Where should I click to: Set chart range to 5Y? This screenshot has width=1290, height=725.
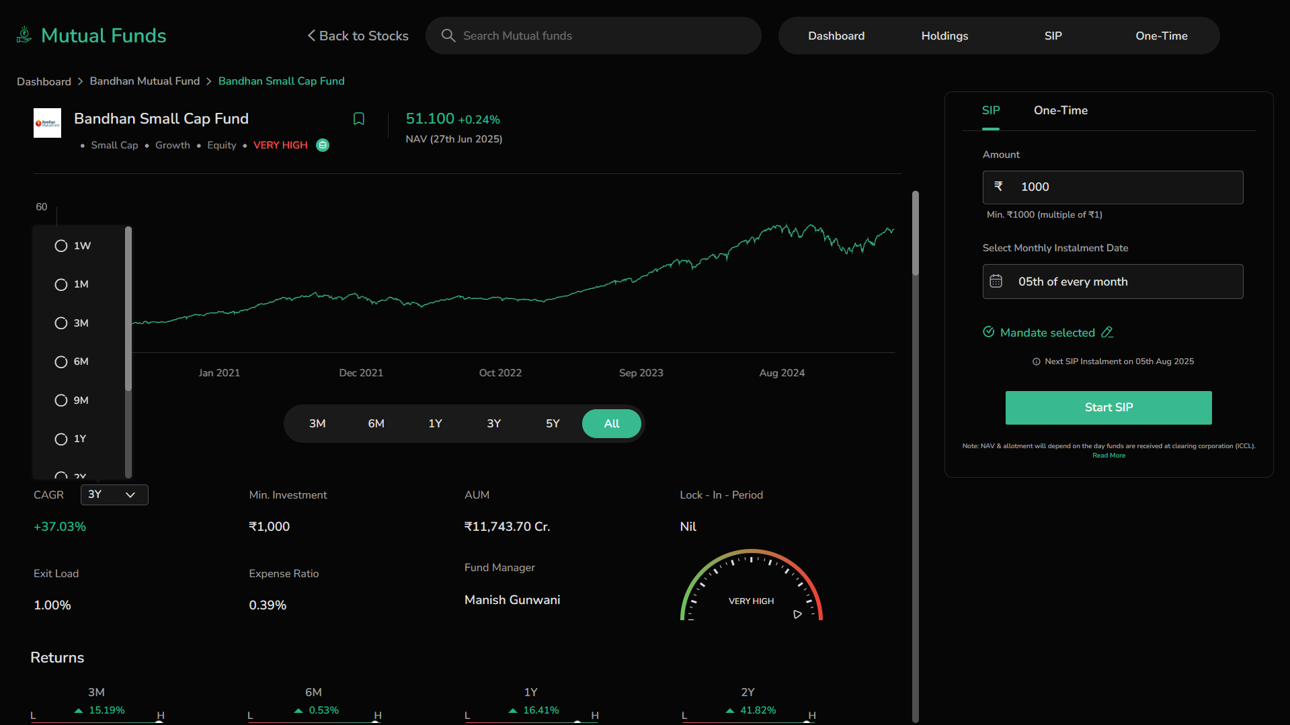(553, 423)
